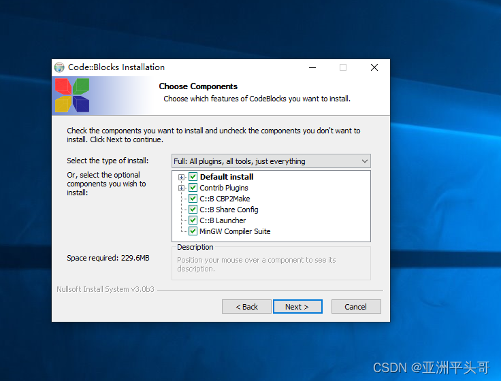This screenshot has height=381, width=501.
Task: Click the Cancel button
Action: [x=356, y=307]
